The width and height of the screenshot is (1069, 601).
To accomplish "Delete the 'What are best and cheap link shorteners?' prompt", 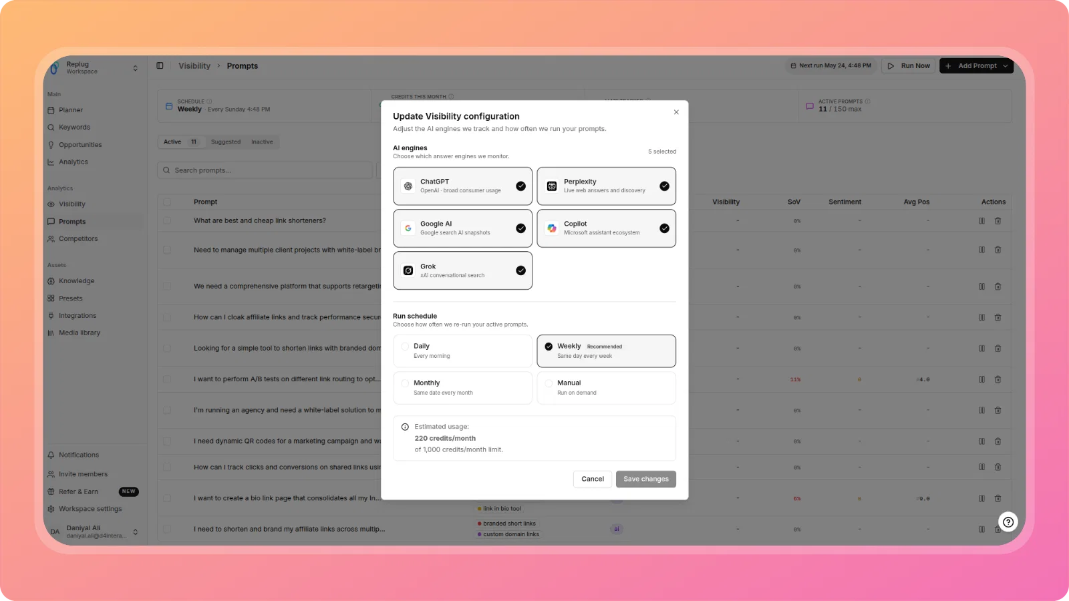I will (998, 220).
